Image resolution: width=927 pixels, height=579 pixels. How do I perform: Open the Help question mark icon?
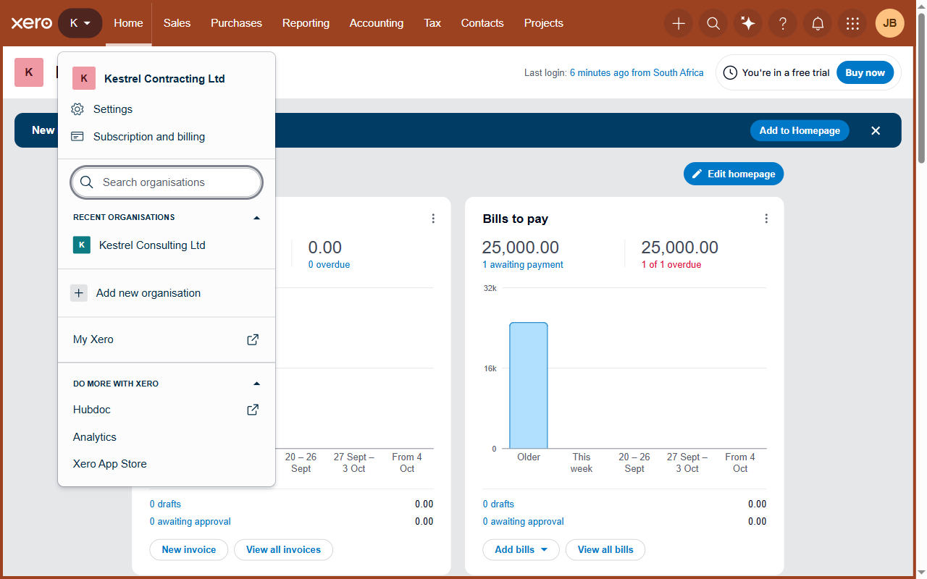pos(783,23)
